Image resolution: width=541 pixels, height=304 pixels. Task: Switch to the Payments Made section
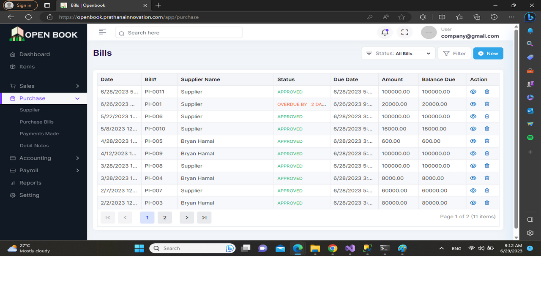click(x=39, y=133)
